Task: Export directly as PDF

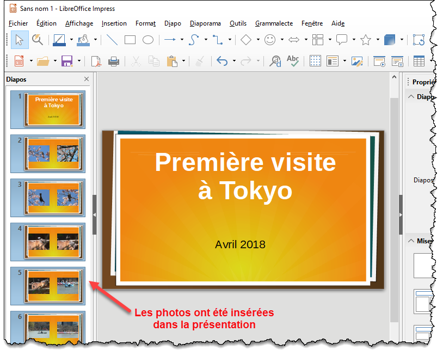Action: click(x=96, y=61)
